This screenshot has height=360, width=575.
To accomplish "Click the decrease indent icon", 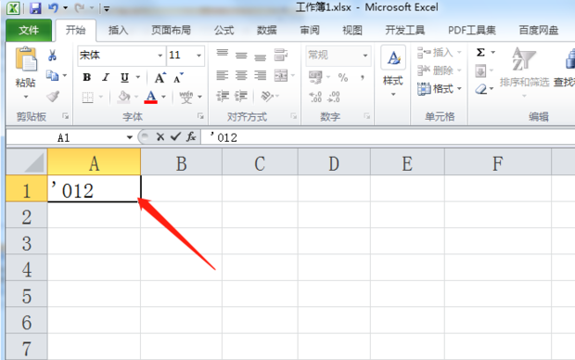I will tap(223, 96).
